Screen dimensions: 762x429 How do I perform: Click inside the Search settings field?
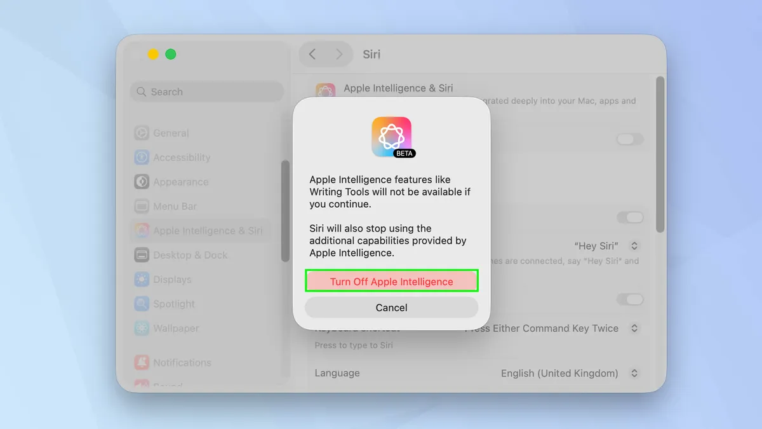pyautogui.click(x=206, y=92)
